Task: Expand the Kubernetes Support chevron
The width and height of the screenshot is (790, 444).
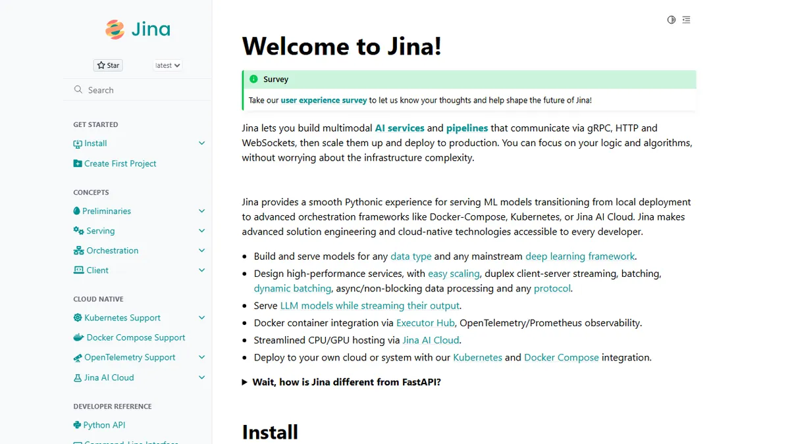Action: (x=201, y=318)
